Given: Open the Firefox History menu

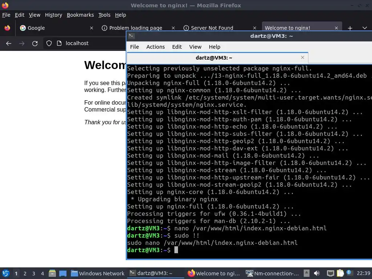Looking at the screenshot, I should (53, 15).
